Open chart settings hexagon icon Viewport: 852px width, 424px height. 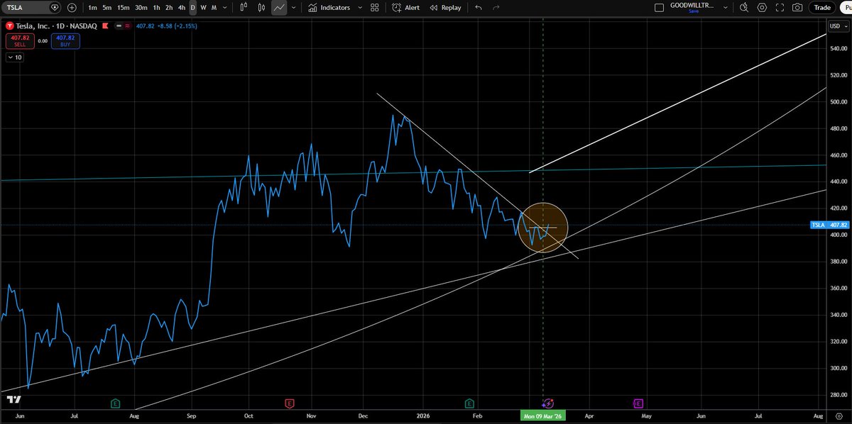click(762, 8)
